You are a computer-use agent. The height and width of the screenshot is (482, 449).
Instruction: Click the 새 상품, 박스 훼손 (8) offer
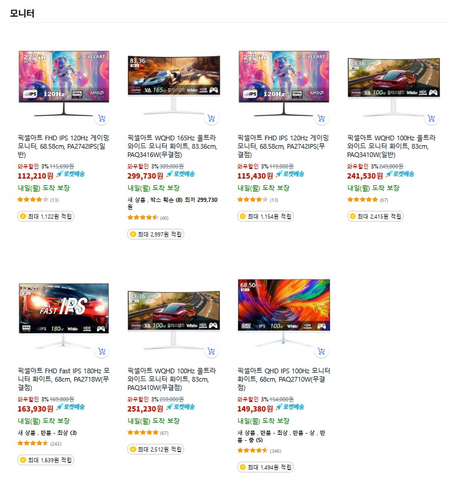[x=172, y=203]
